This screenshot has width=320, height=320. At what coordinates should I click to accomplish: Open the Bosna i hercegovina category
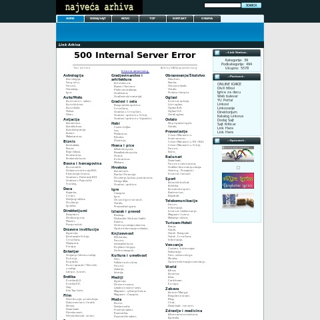tap(82, 163)
